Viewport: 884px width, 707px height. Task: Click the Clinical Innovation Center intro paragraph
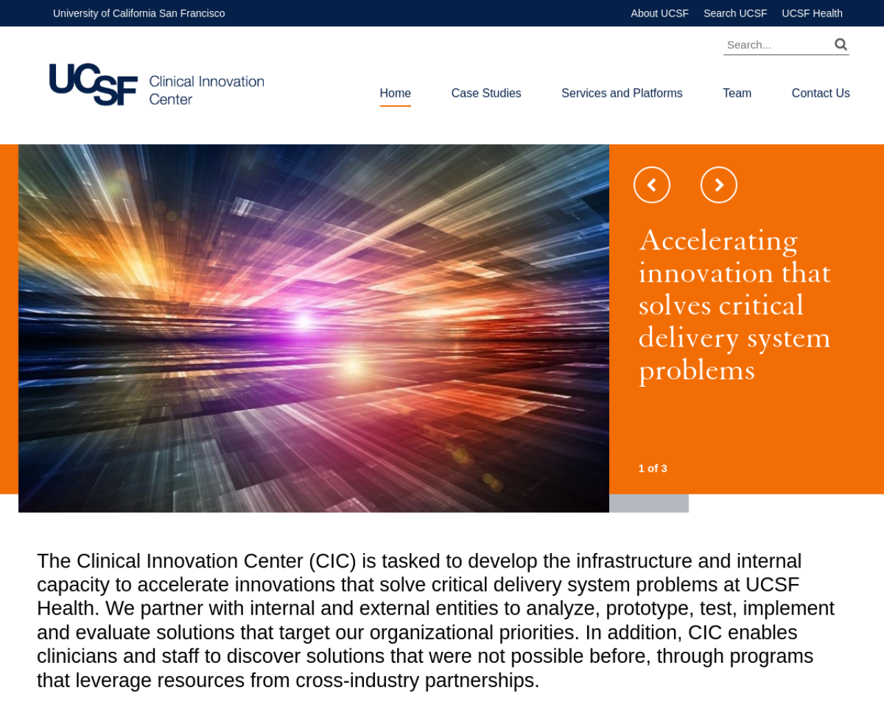(436, 621)
